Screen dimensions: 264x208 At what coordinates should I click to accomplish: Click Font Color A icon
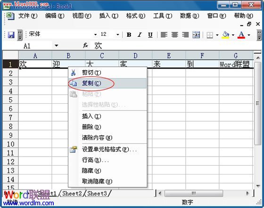tap(241, 35)
